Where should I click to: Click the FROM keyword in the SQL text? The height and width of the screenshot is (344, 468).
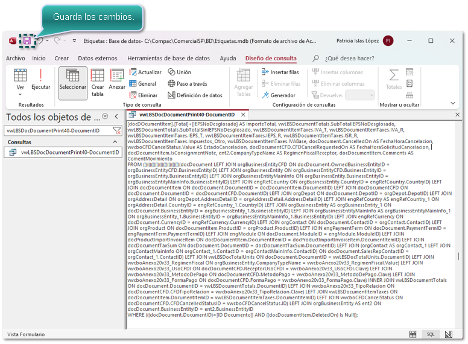point(134,165)
